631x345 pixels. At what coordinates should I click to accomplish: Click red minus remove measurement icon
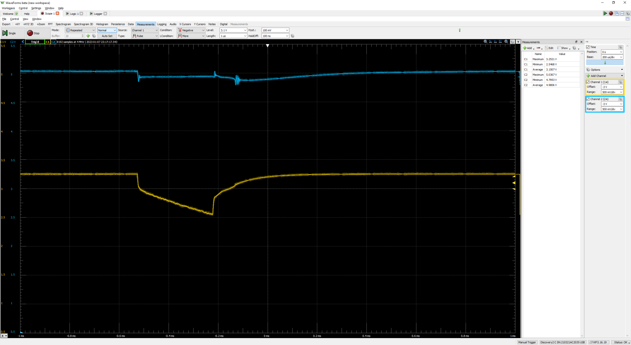tap(538, 48)
